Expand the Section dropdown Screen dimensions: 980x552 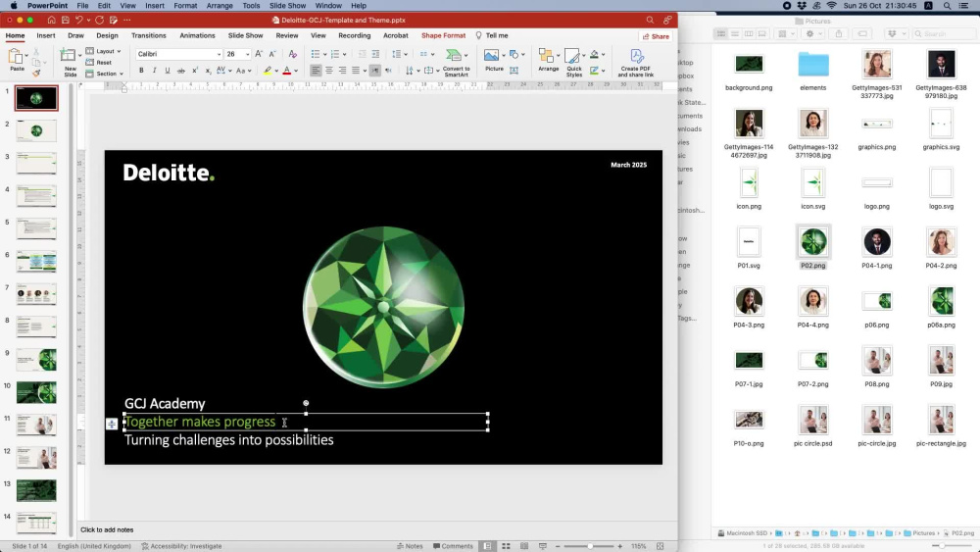(x=105, y=74)
